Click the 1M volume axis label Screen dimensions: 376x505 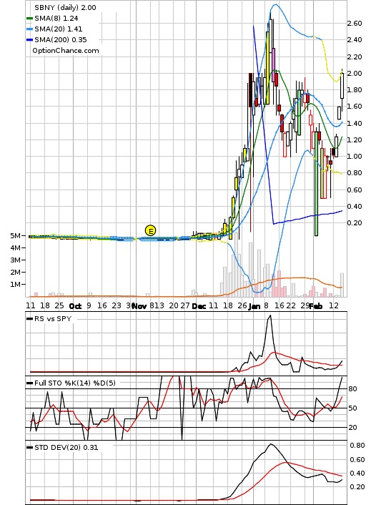click(x=14, y=285)
